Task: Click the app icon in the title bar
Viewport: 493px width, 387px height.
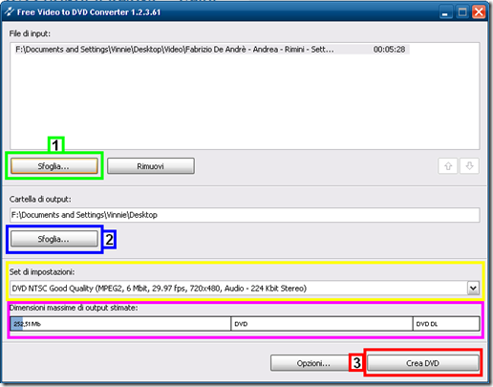Action: (x=10, y=11)
